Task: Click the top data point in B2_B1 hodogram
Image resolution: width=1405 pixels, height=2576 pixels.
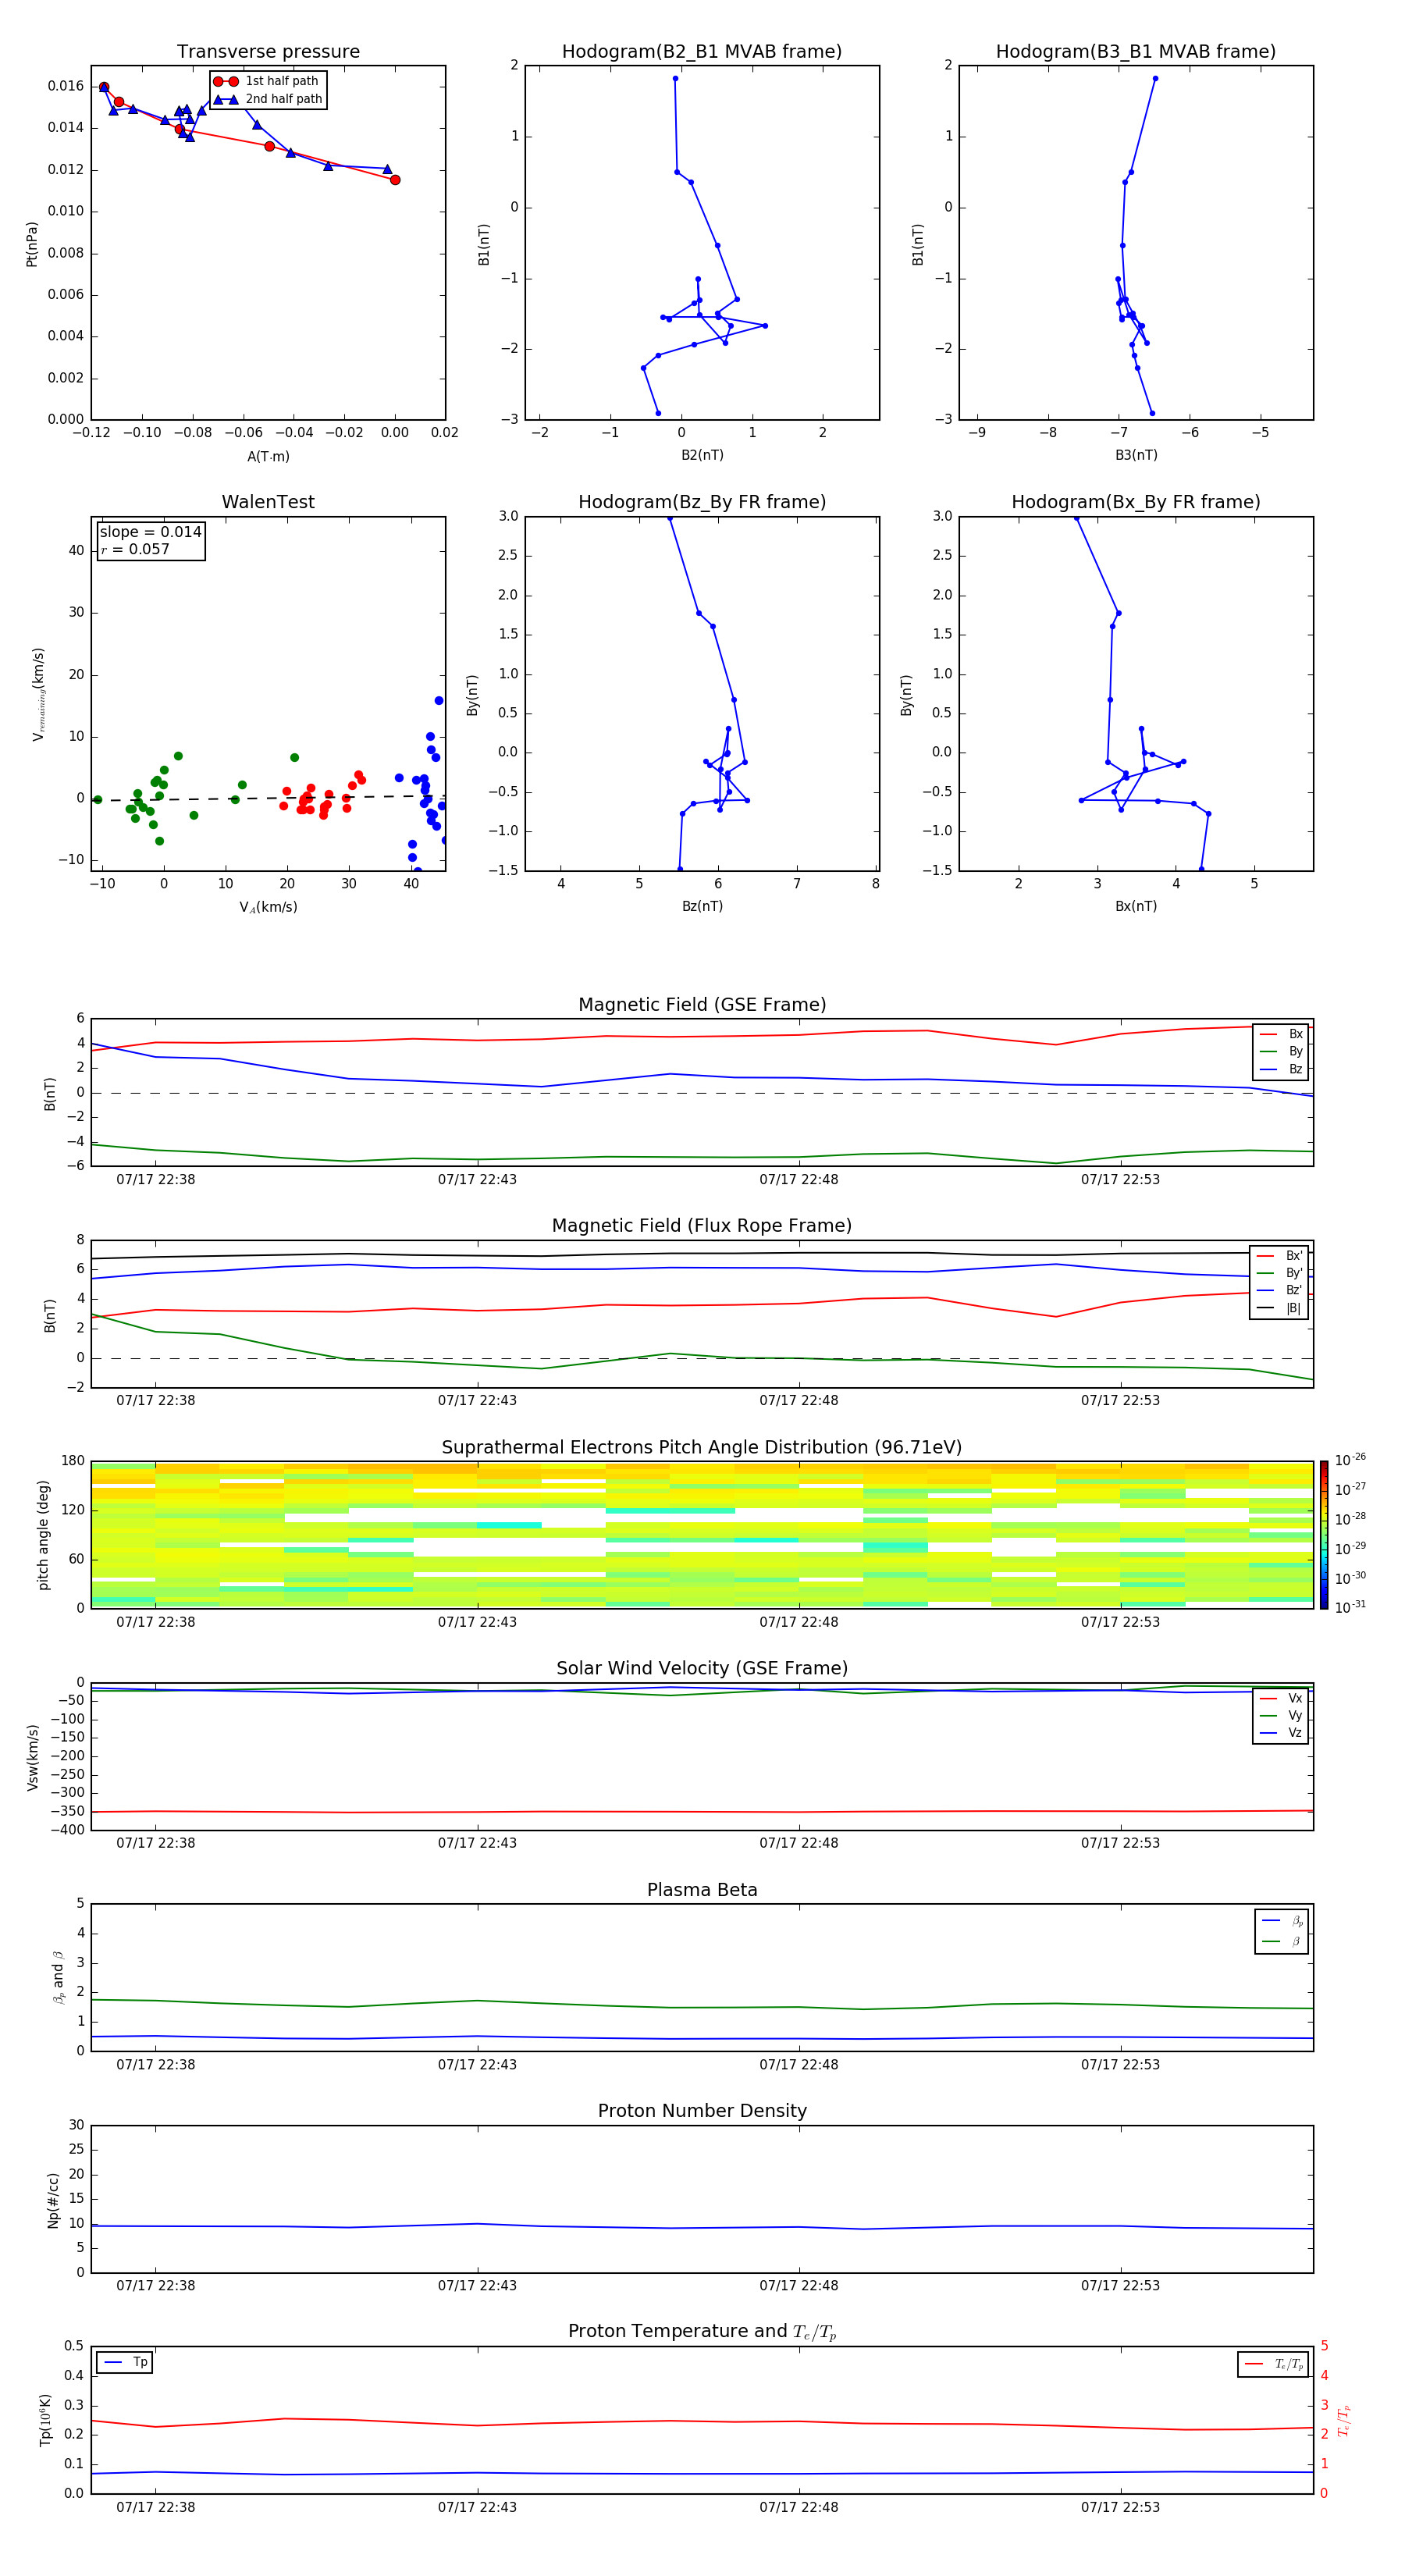Action: [675, 78]
